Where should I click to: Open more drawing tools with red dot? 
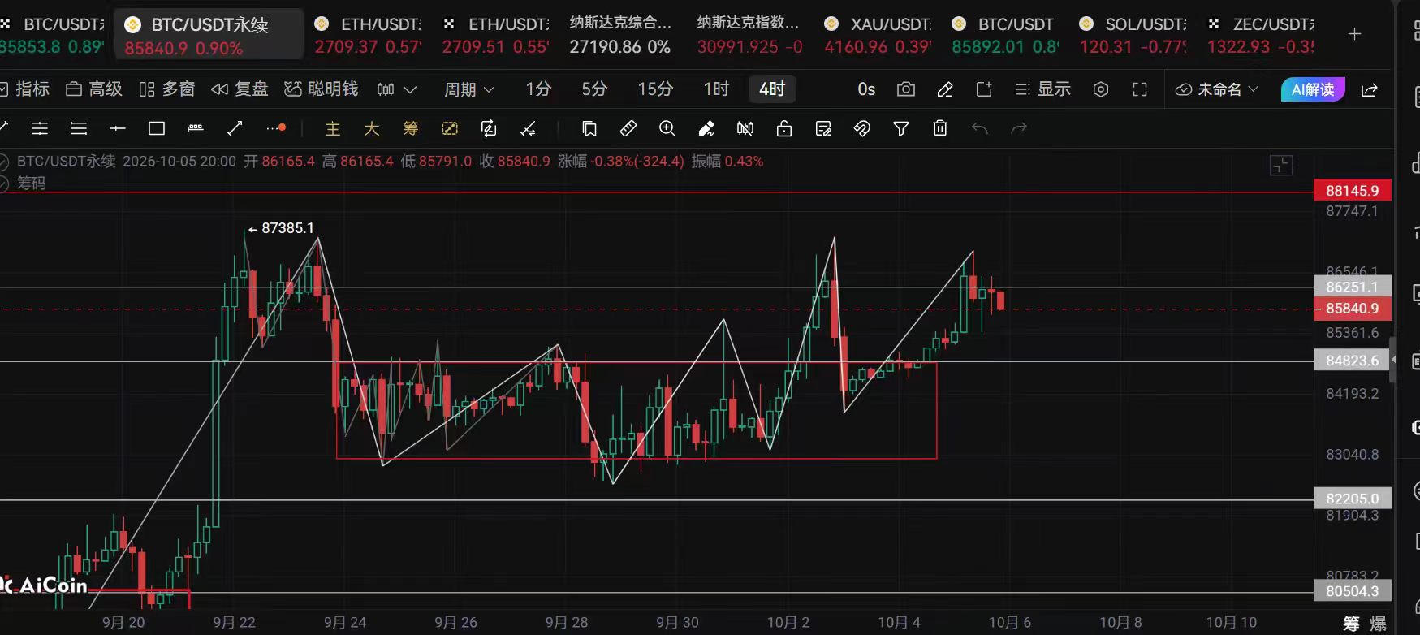click(276, 128)
